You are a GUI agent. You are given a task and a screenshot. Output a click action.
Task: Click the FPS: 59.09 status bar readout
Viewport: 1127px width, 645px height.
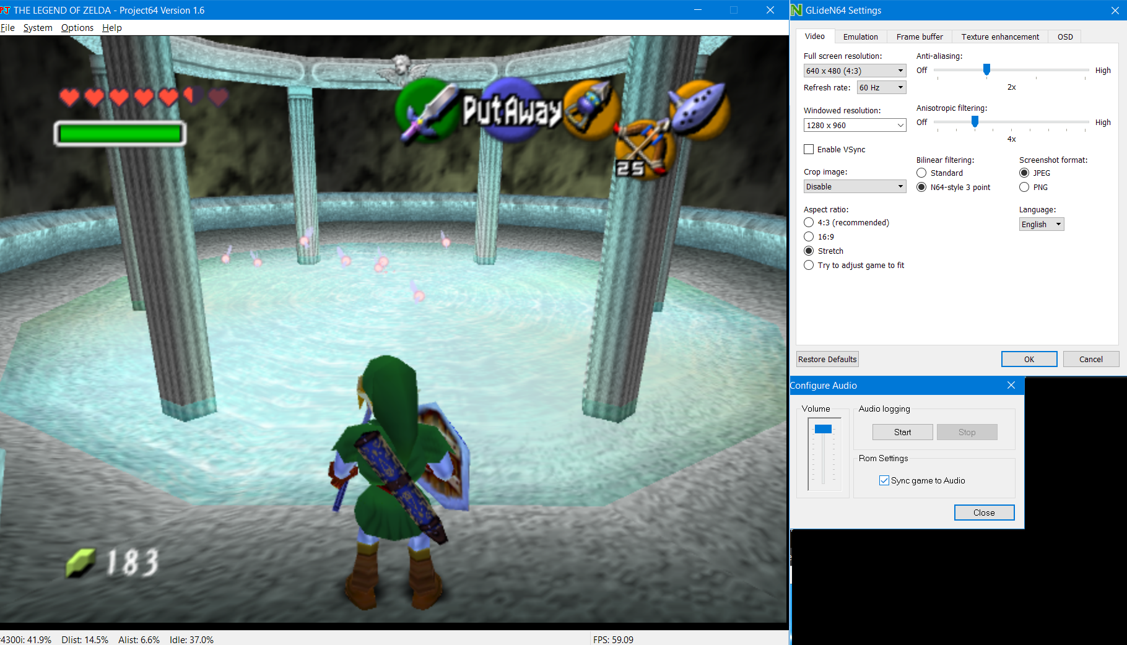tap(613, 639)
